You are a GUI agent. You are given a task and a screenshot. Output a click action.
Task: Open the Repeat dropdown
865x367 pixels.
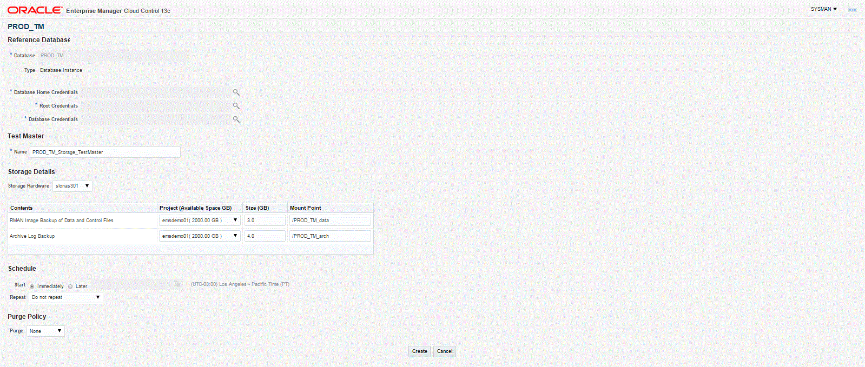tap(66, 297)
